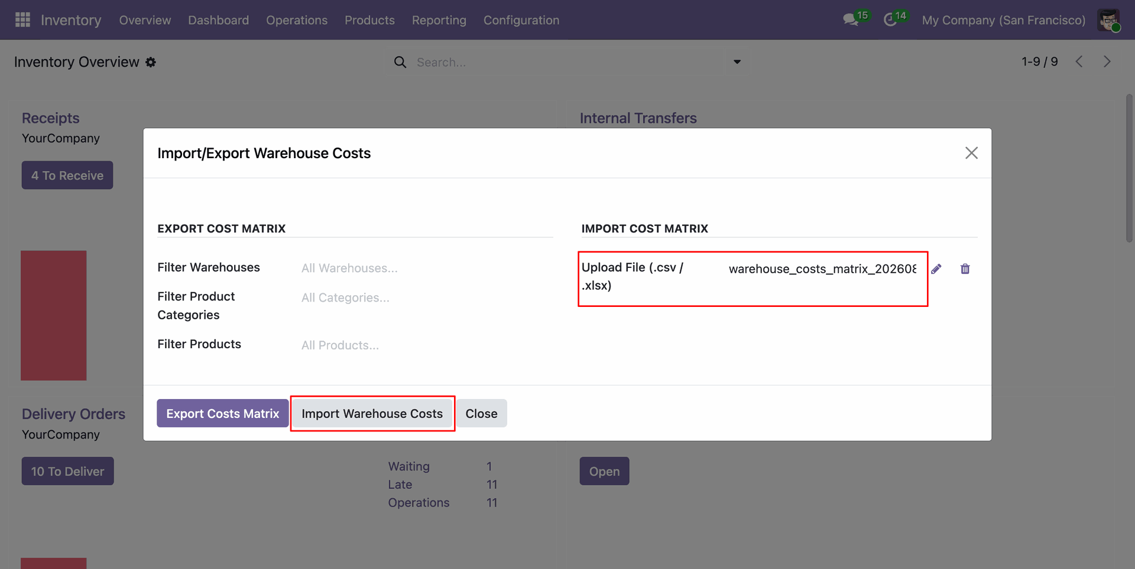This screenshot has width=1135, height=569.
Task: Click the Operations count row under Delivery Orders
Action: (443, 503)
